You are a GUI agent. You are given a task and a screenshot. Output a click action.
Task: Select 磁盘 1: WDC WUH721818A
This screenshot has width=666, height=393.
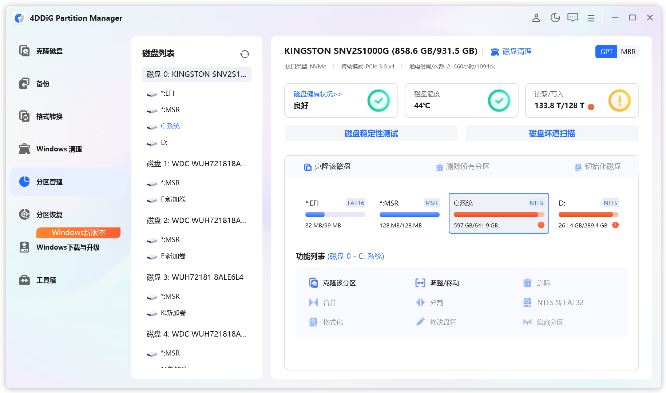point(197,164)
